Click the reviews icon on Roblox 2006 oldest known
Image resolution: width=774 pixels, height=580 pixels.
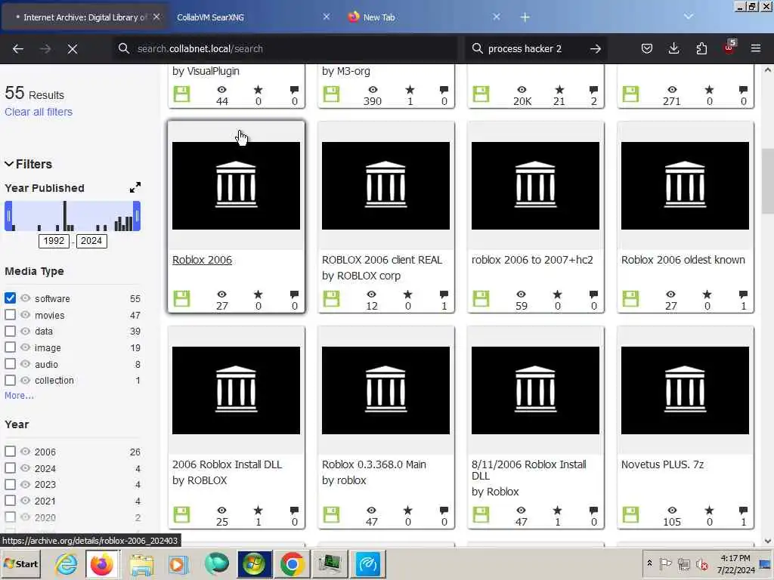coord(744,295)
